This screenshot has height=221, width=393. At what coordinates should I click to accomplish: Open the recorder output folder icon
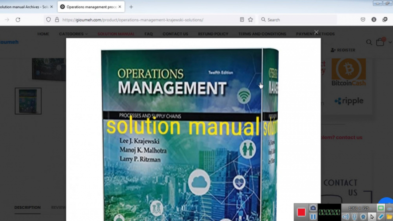pyautogui.click(x=390, y=217)
